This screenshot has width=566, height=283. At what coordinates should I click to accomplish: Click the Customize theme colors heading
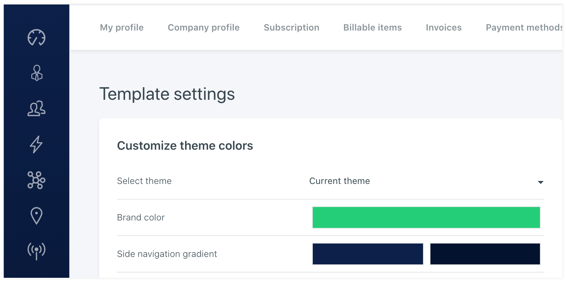pos(185,146)
